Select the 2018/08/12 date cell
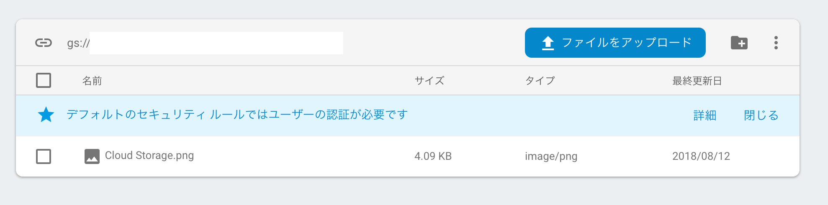 click(701, 156)
